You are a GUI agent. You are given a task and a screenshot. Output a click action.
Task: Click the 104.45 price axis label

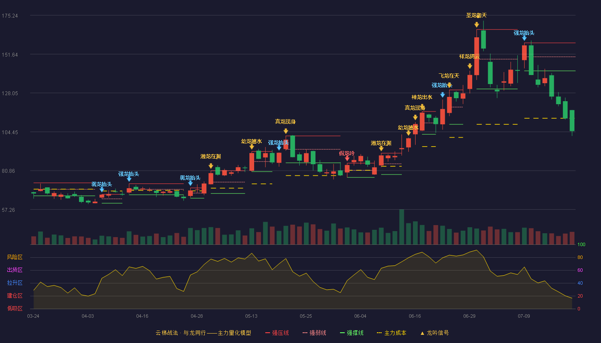point(9,132)
